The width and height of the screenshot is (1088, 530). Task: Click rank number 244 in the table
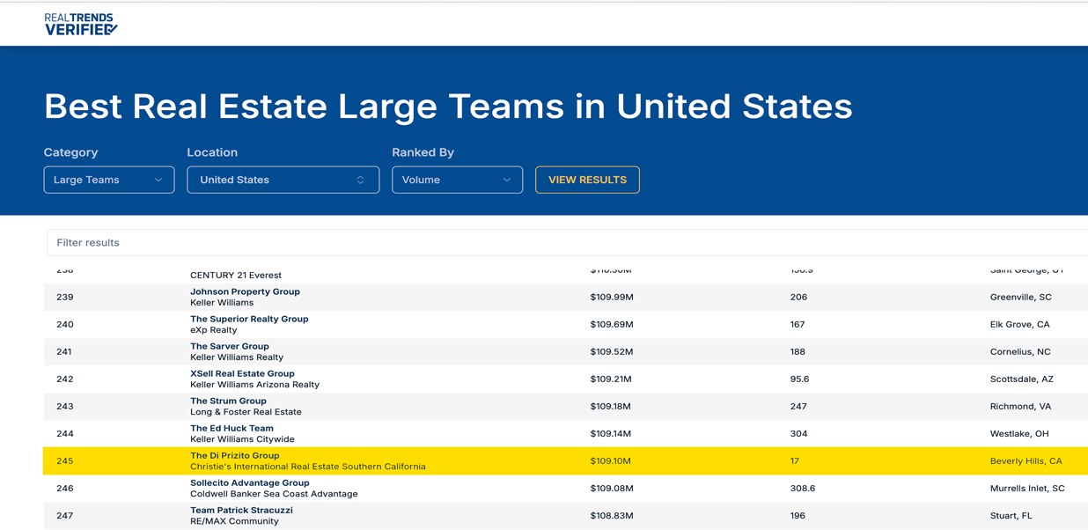click(x=65, y=434)
